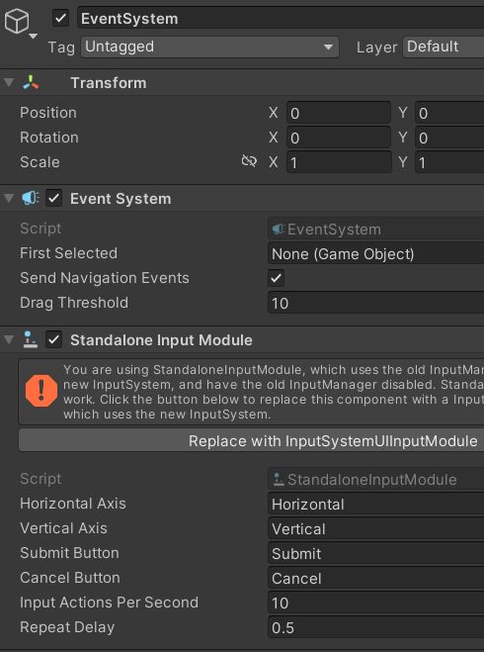
Task: Click the orange warning exclamation icon
Action: 41,391
